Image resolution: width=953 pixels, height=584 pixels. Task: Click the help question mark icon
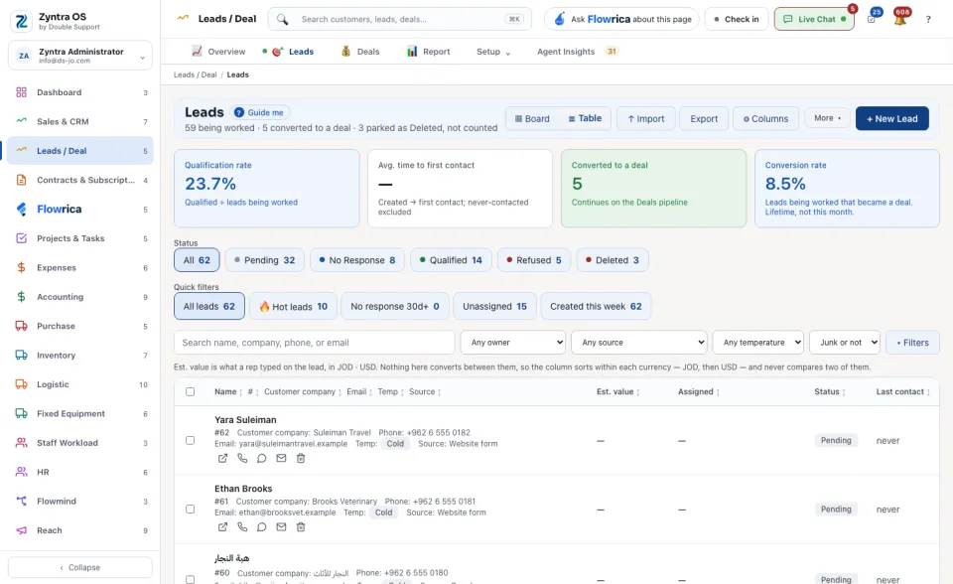coord(928,20)
